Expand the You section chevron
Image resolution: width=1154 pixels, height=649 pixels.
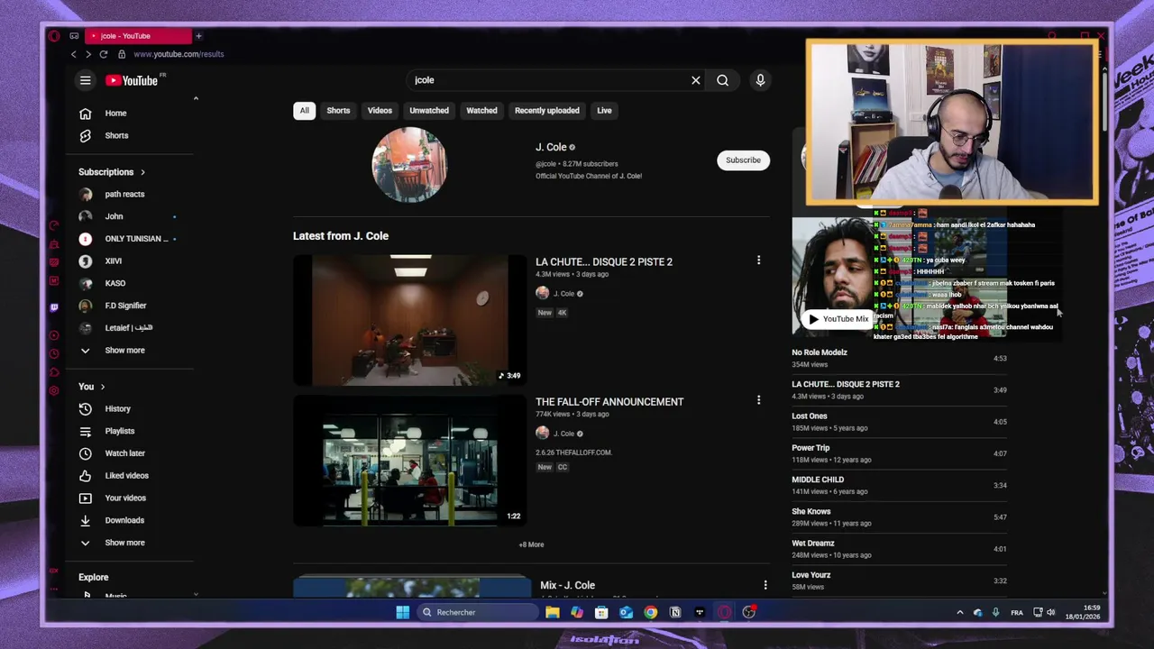pyautogui.click(x=103, y=387)
